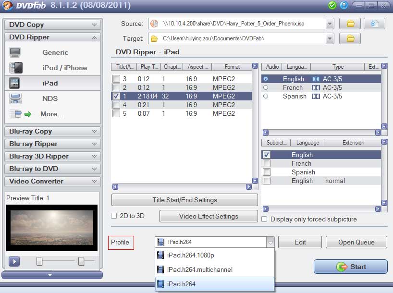This screenshot has width=393, height=293.
Task: Click the folder icon in Target field
Action: 154,38
